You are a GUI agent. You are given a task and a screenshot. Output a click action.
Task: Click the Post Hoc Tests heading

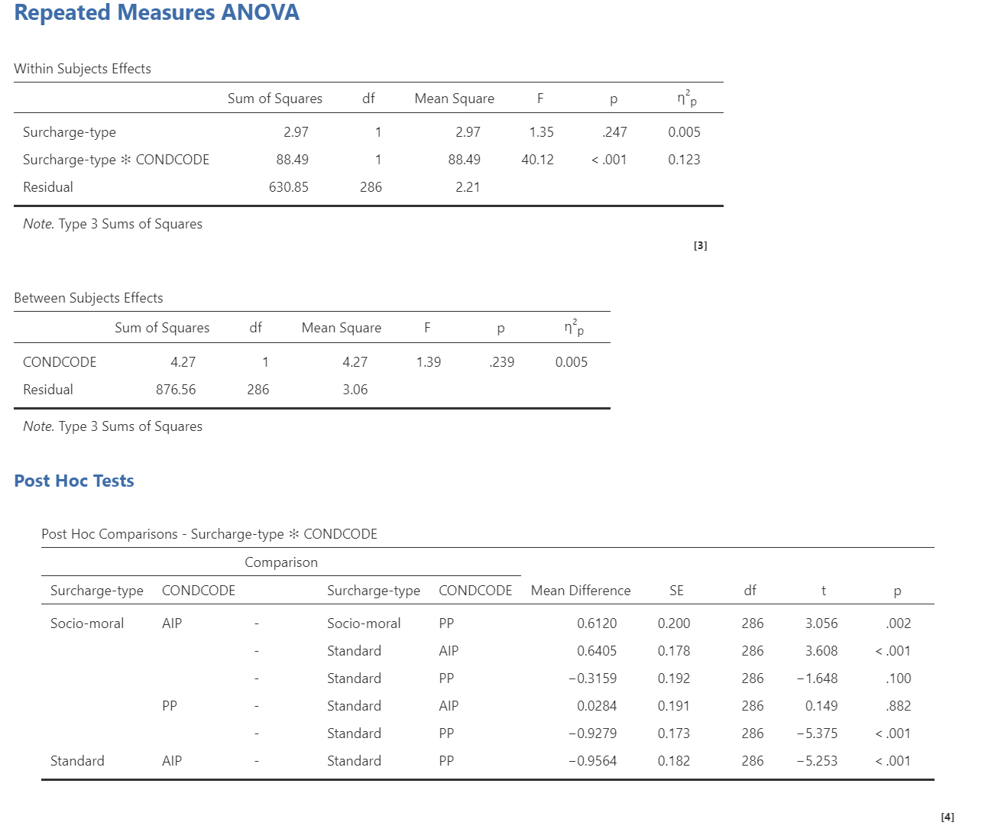pos(74,481)
